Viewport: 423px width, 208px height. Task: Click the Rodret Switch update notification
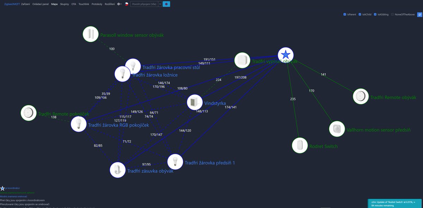pos(394,203)
